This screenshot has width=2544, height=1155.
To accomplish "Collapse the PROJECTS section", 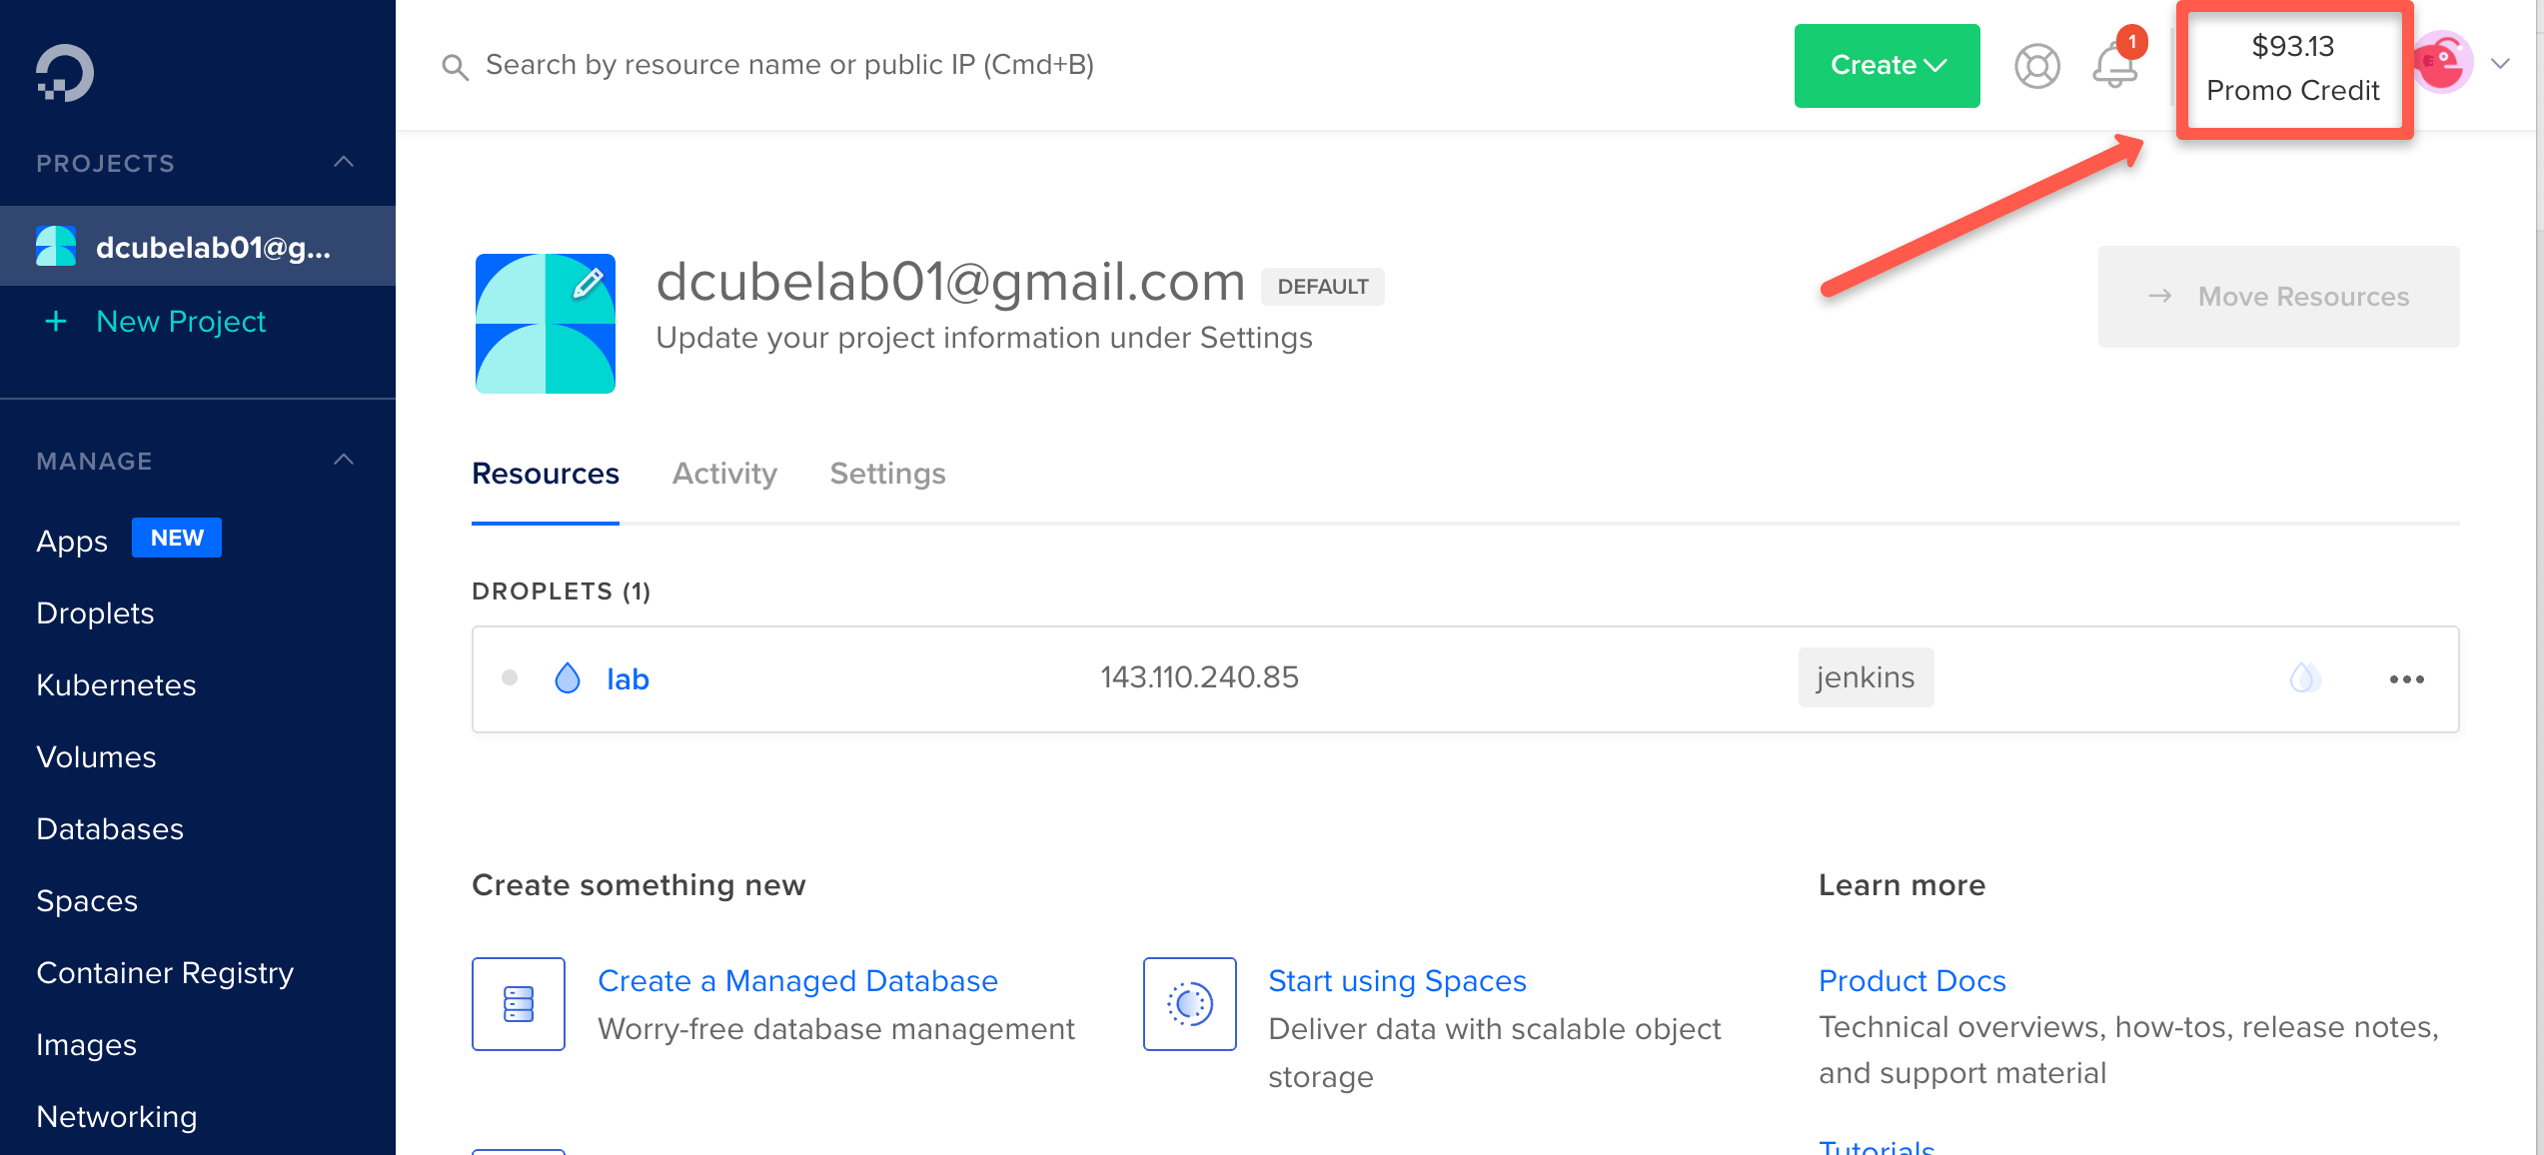I will tap(344, 162).
